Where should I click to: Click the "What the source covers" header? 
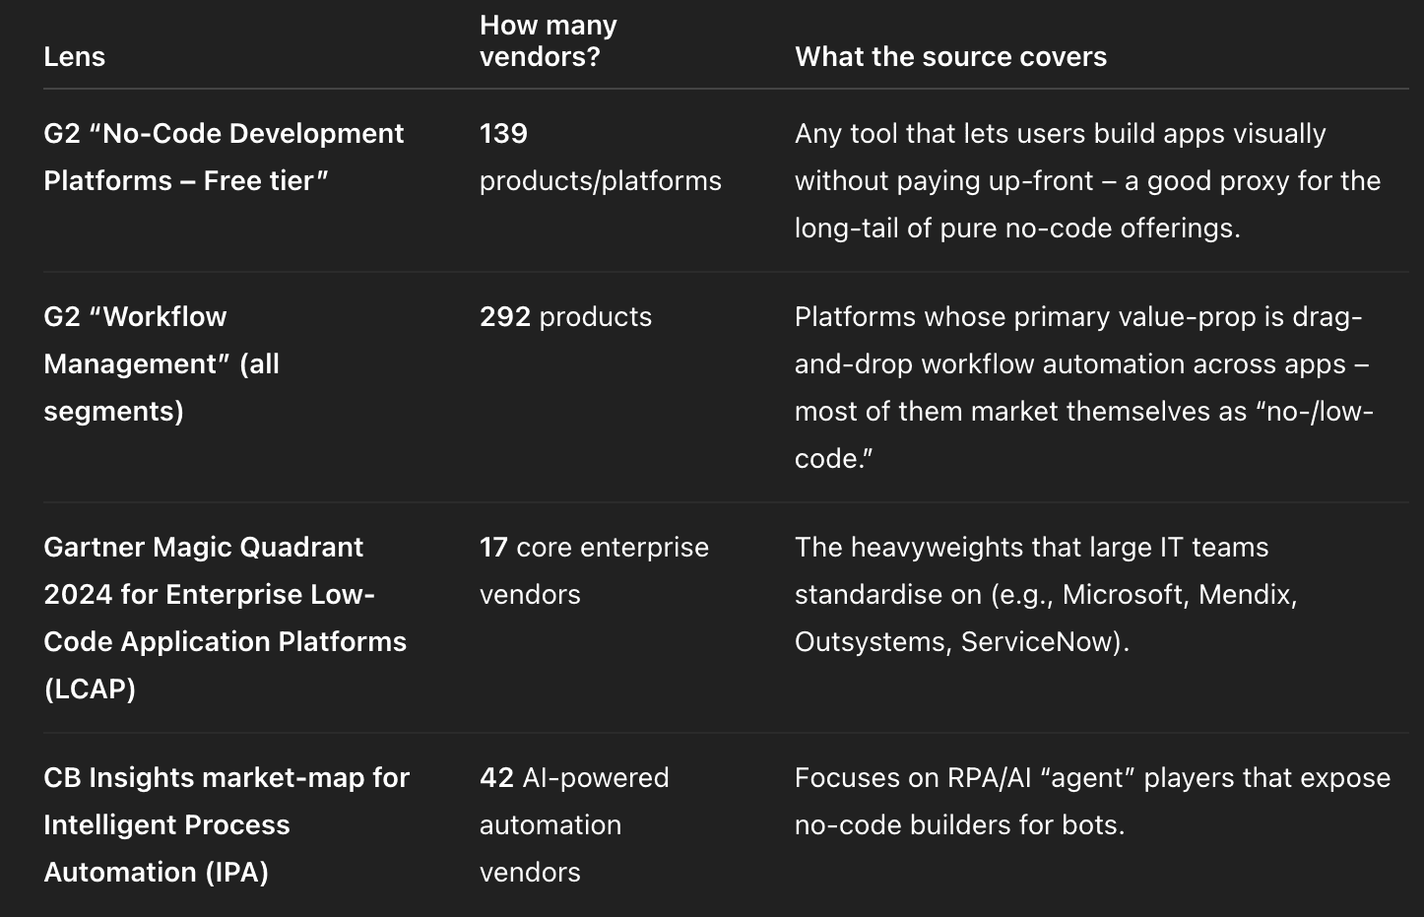[x=950, y=56]
